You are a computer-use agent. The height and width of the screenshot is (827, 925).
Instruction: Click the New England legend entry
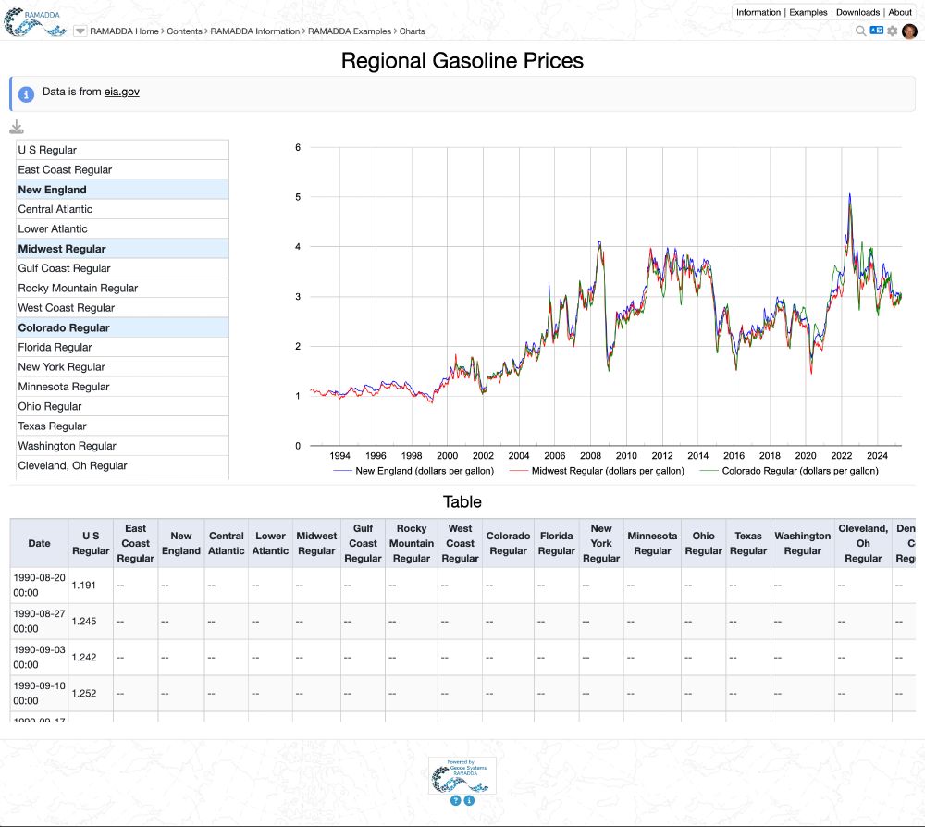[413, 471]
